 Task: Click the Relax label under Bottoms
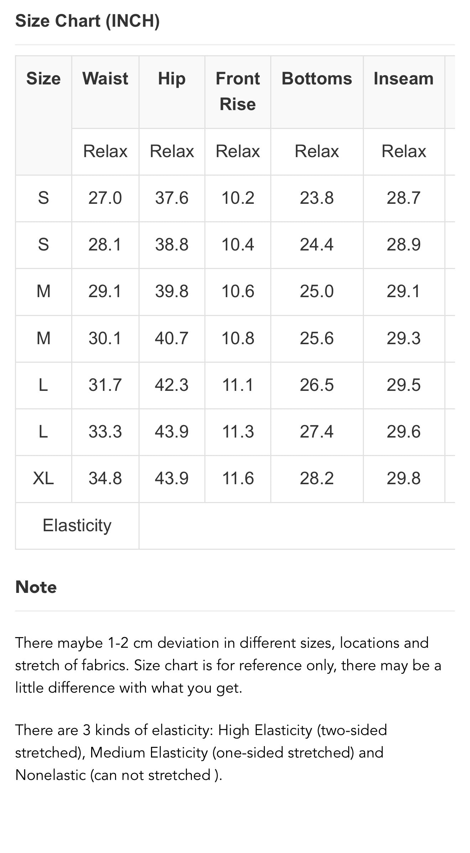point(317,151)
